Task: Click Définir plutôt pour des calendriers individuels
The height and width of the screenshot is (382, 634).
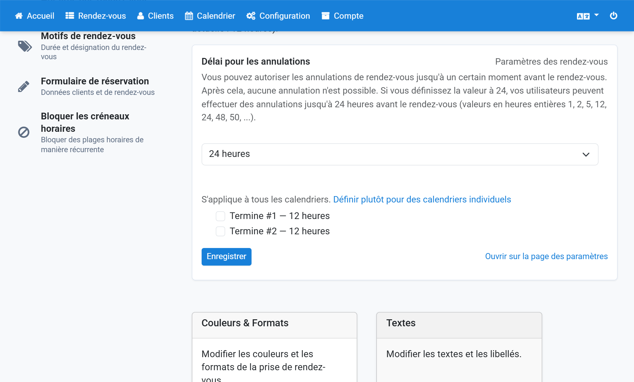Action: coord(422,200)
